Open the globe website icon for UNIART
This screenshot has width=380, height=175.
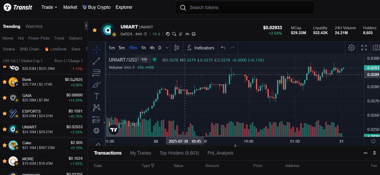click(194, 34)
